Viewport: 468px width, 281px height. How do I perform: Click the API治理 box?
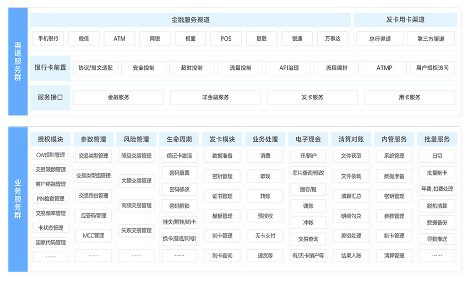(x=288, y=68)
